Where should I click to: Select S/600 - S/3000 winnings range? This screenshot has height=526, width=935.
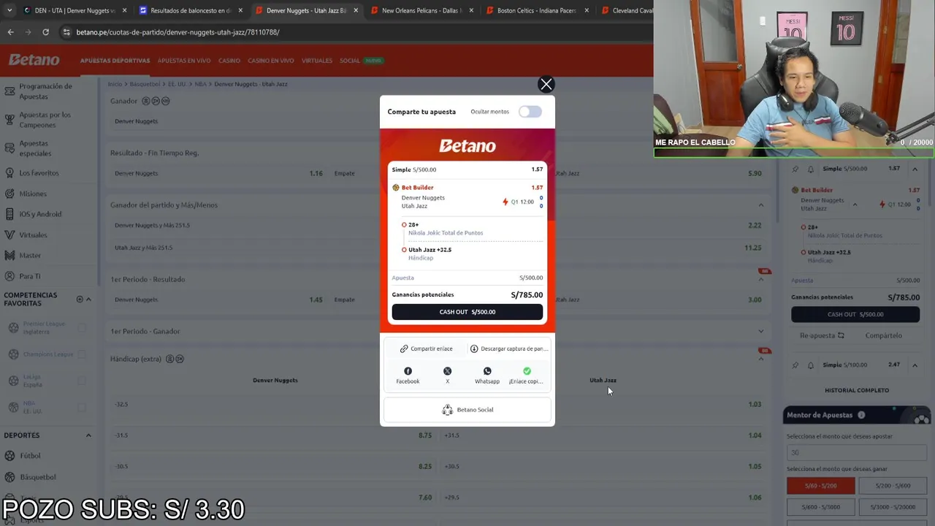pos(820,507)
